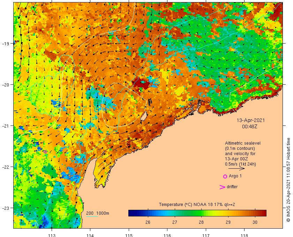The height and width of the screenshot is (237, 293).
Task: Click colorbar tick label 29
Action: (228, 222)
